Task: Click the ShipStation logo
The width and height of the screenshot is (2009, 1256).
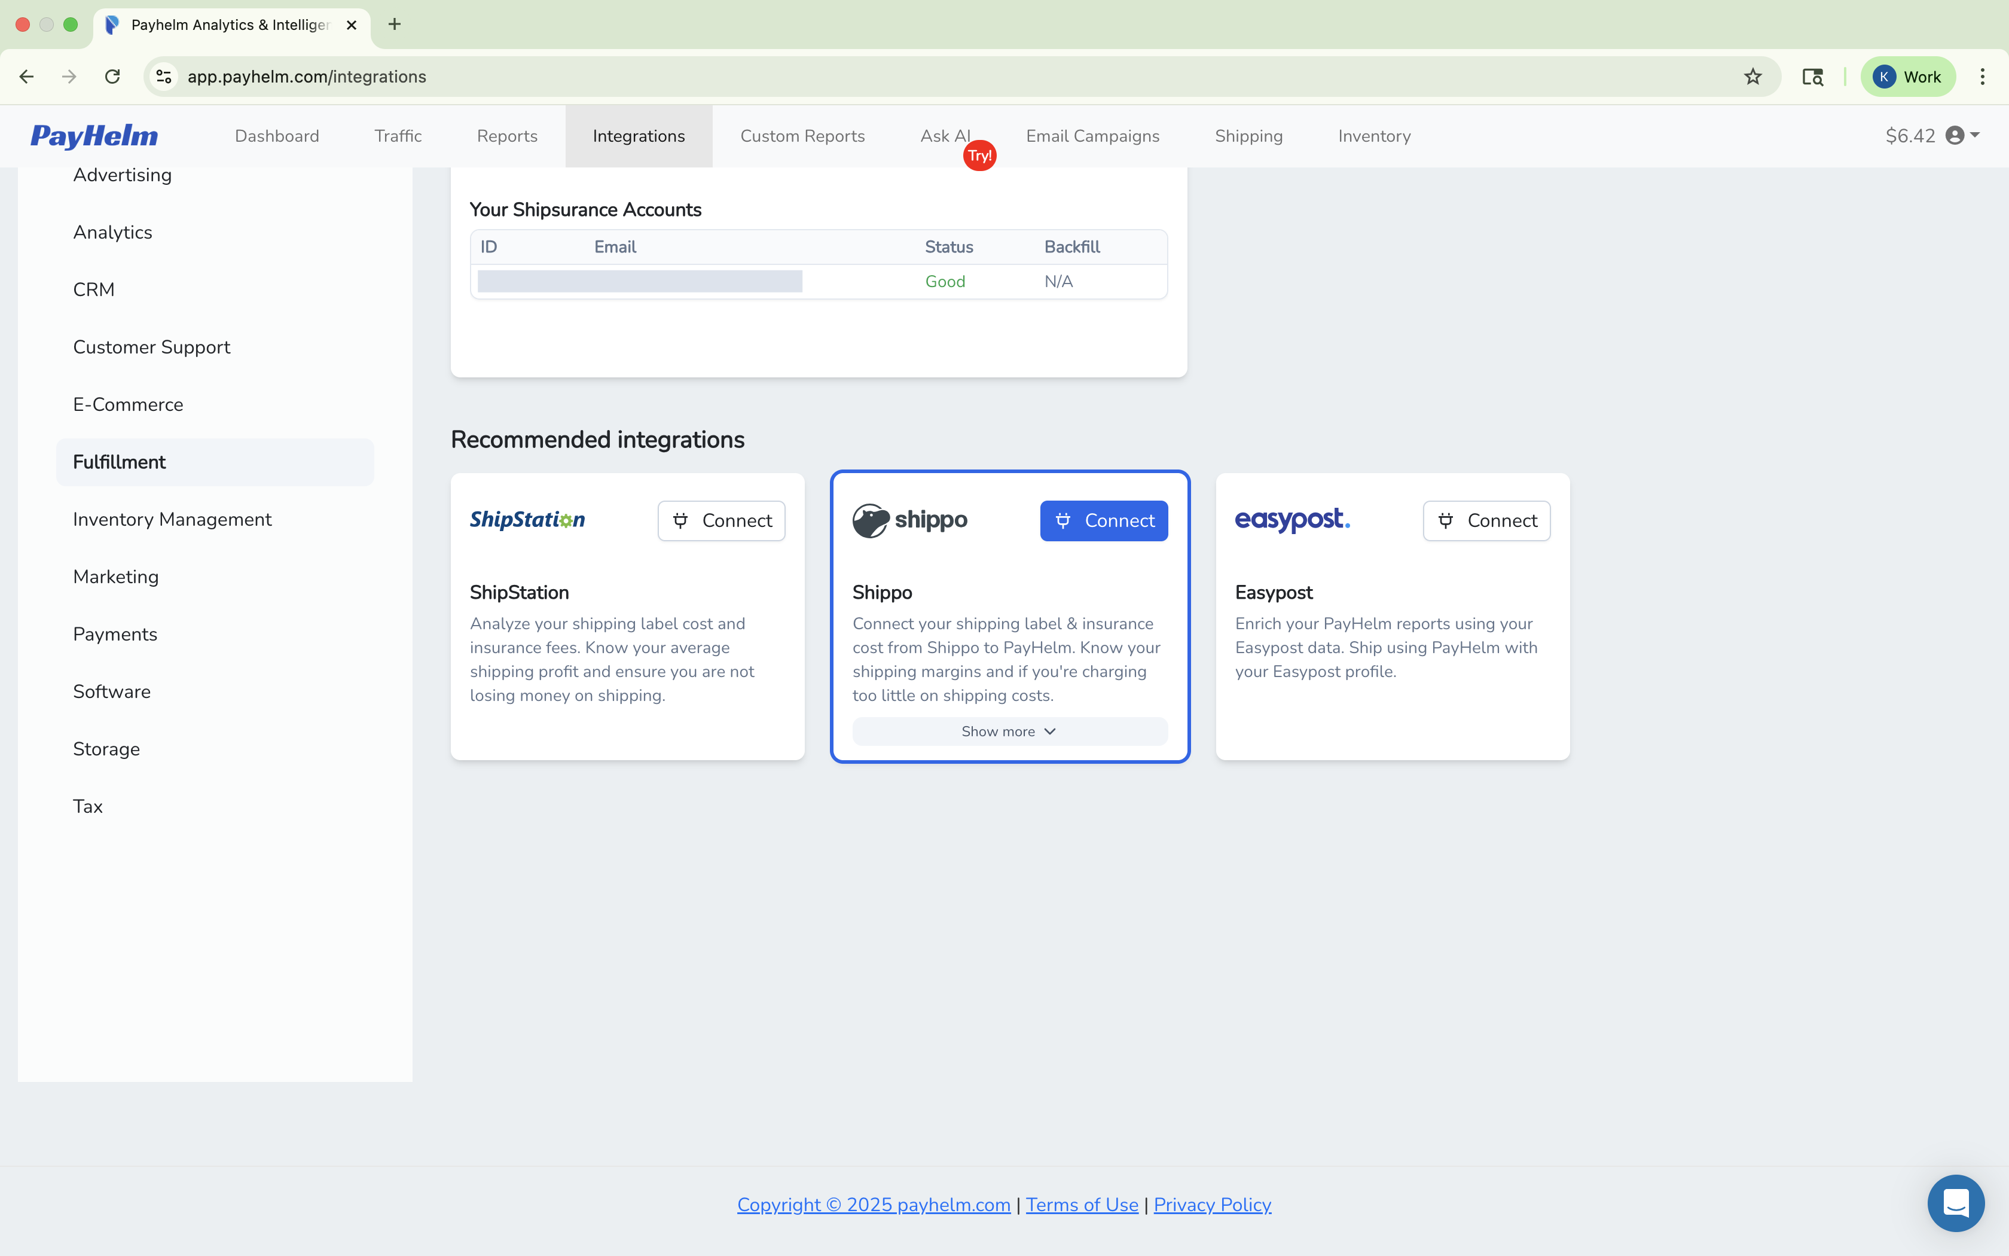Action: [x=527, y=520]
